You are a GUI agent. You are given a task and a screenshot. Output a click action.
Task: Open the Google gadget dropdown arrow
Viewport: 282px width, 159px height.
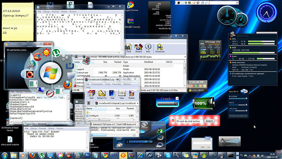click(177, 98)
